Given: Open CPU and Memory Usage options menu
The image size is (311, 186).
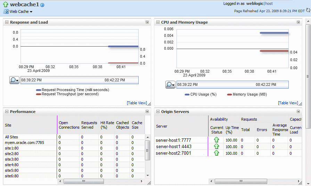Looking at the screenshot, I should pos(298,22).
